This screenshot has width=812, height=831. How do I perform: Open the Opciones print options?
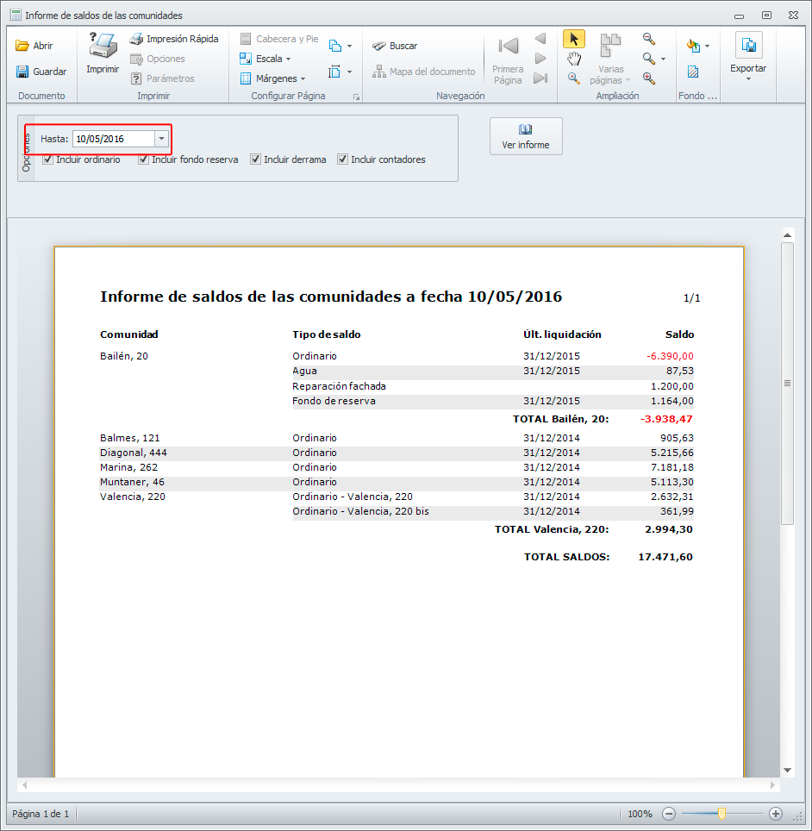click(158, 59)
